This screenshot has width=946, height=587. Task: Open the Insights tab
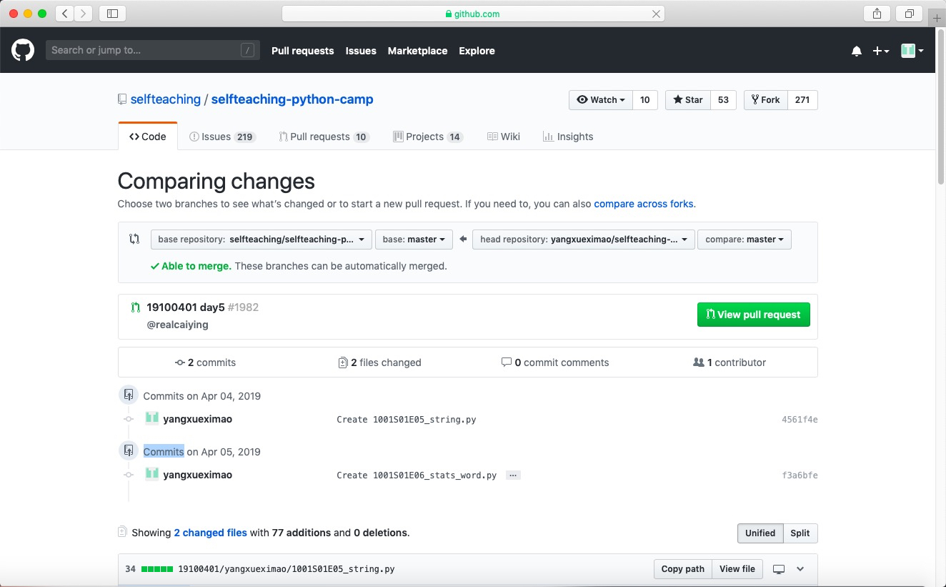coord(568,137)
